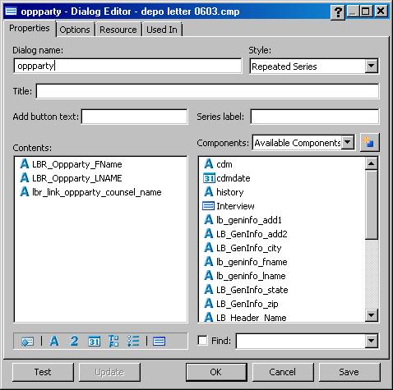Add a new Date variable via calendar icon
This screenshot has height=390, width=393.
94,342
